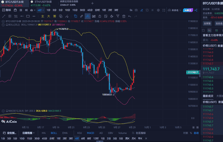
Task: Collapse the MACD(12,26,9) panel
Action: (3, 111)
